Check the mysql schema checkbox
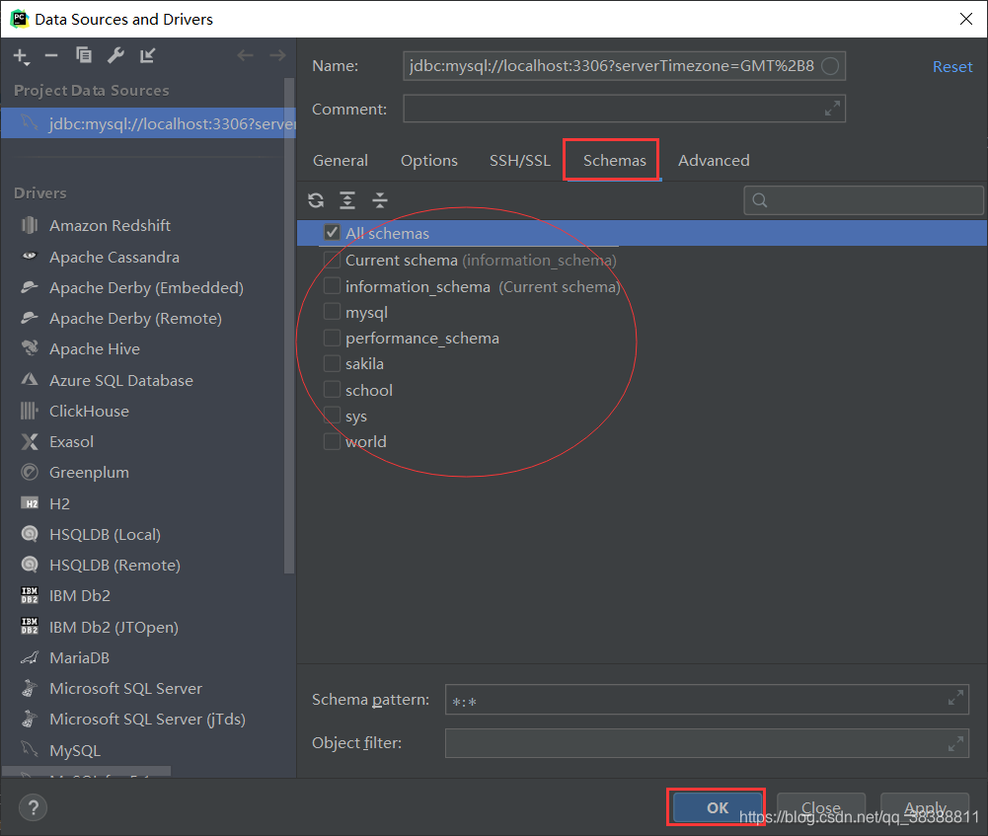Viewport: 988px width, 836px height. 332,312
